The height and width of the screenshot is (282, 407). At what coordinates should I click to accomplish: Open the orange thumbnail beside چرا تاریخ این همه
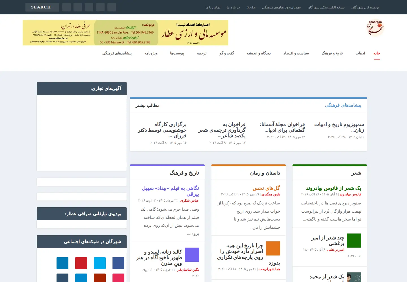[273, 248]
